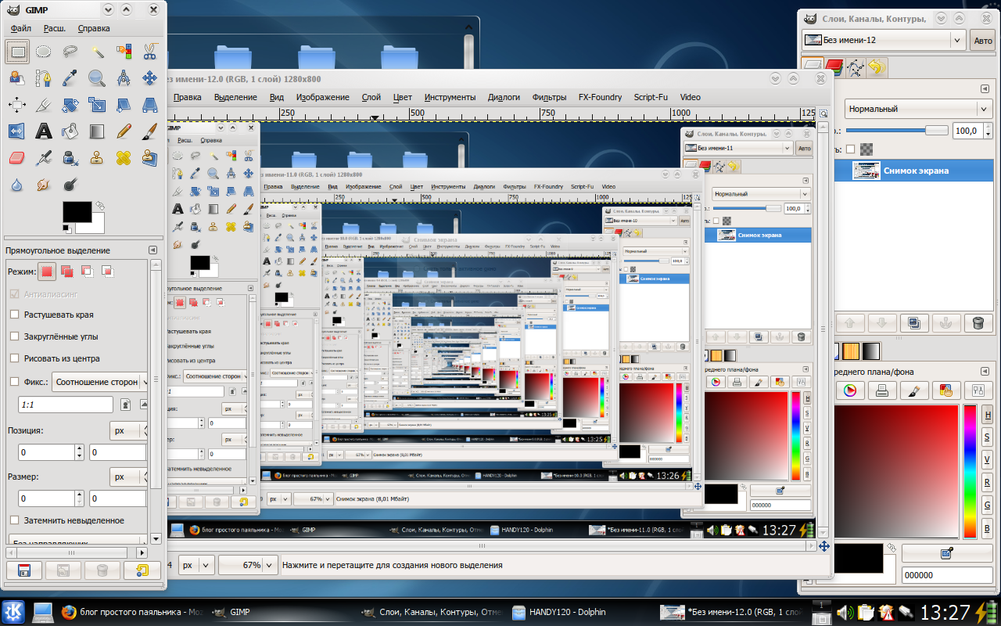1001x626 pixels.
Task: Open the Фильтры menu
Action: pos(549,97)
